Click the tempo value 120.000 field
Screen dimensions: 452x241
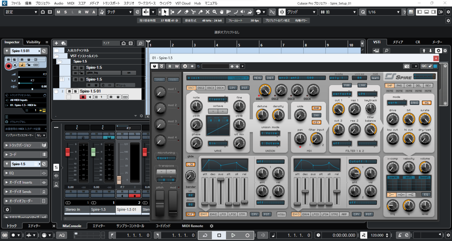[377, 235]
